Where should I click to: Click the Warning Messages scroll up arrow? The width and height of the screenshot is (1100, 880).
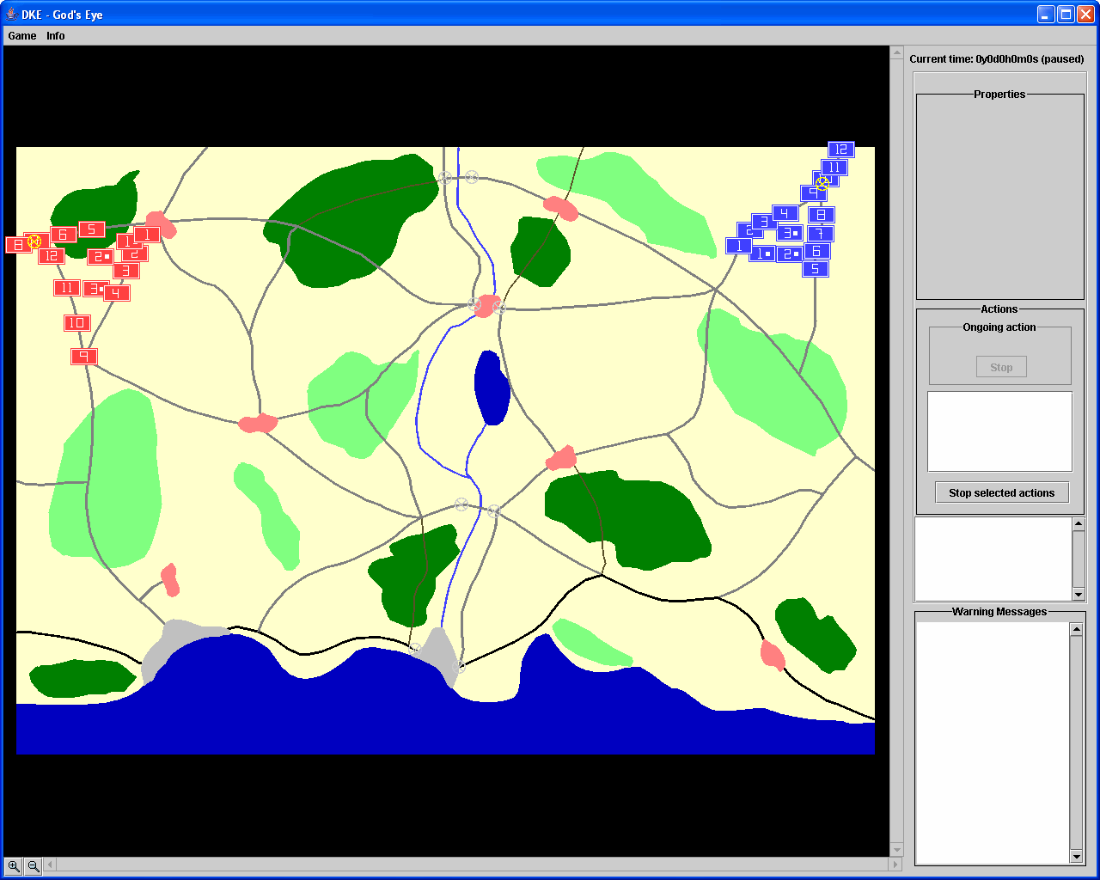(x=1076, y=630)
